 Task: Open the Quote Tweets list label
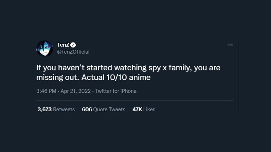click(109, 109)
